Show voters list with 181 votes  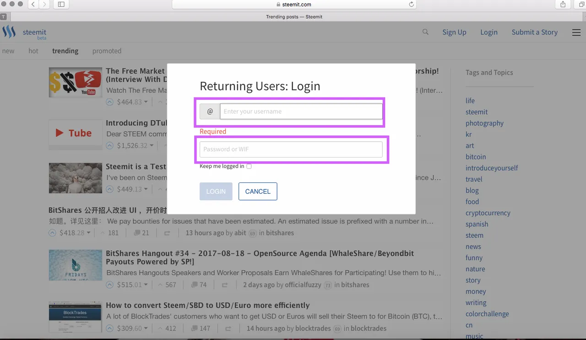(x=109, y=233)
